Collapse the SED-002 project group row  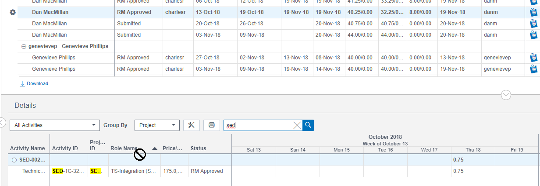(14, 160)
